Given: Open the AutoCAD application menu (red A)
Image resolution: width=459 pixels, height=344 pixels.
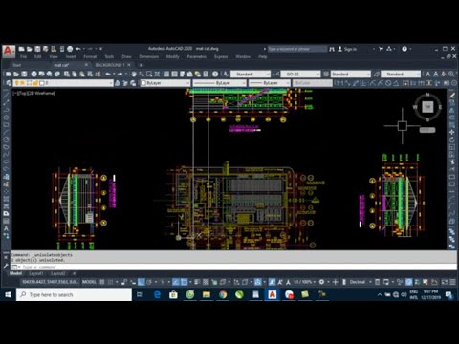Looking at the screenshot, I should tap(9, 52).
